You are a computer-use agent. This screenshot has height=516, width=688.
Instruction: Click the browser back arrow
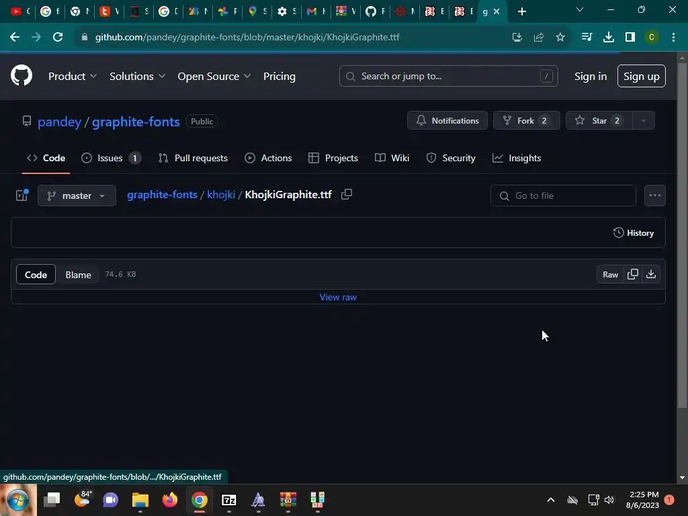[x=15, y=38]
